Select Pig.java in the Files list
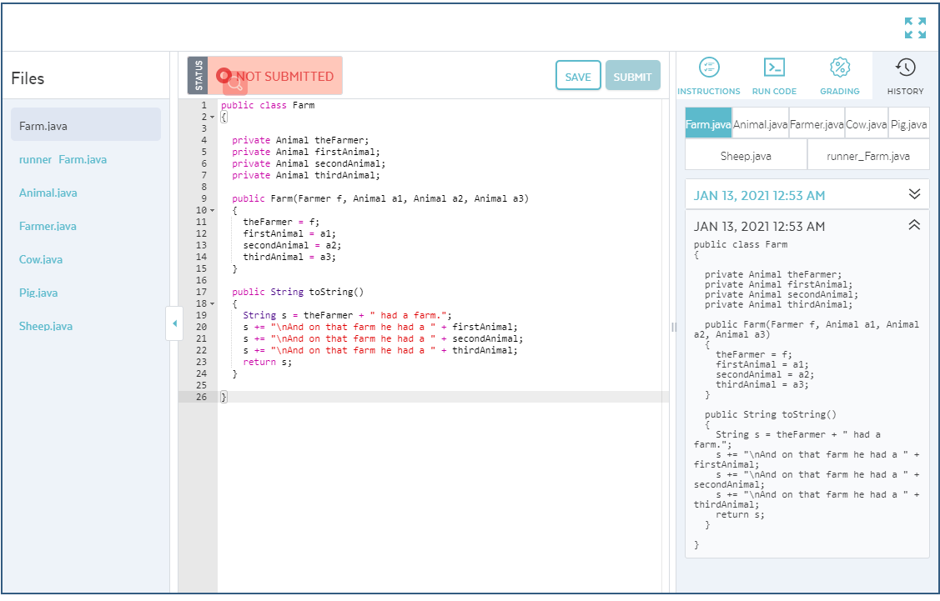 (38, 293)
